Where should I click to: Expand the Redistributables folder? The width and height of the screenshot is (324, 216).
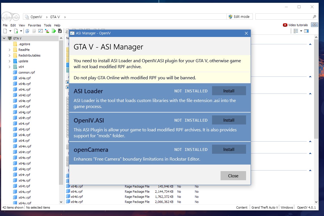[x=9, y=55]
